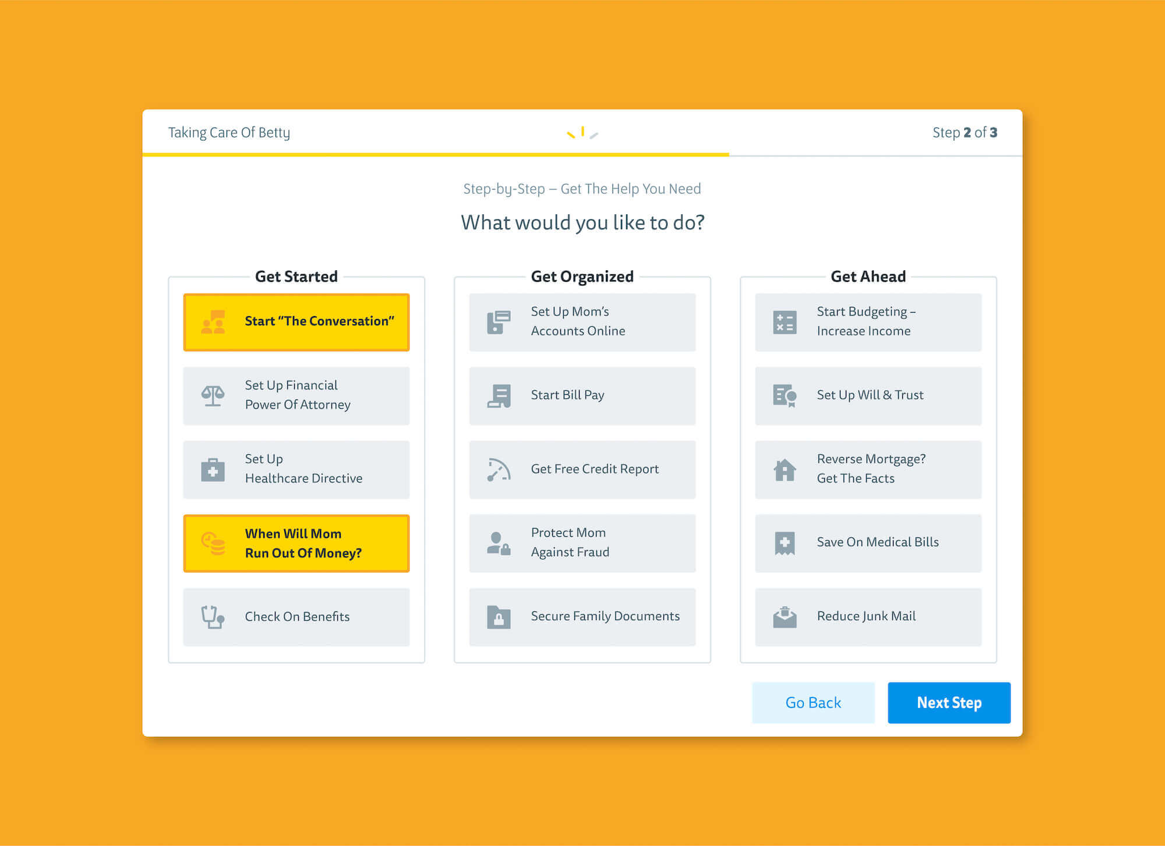This screenshot has height=846, width=1165.
Task: Select Save On Medical Bills option
Action: coord(869,543)
